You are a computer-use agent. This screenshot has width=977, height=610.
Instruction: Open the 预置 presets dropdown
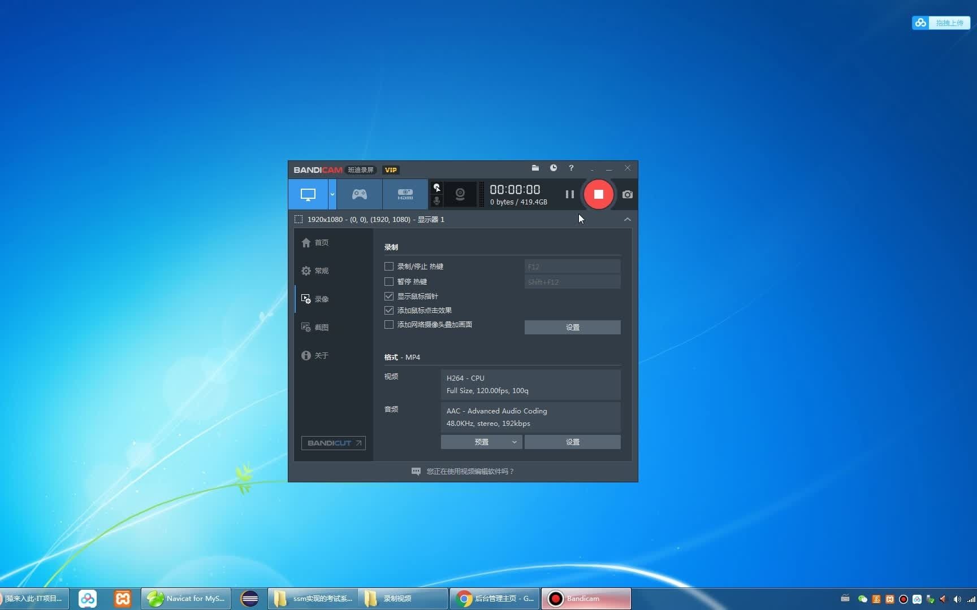coord(482,442)
